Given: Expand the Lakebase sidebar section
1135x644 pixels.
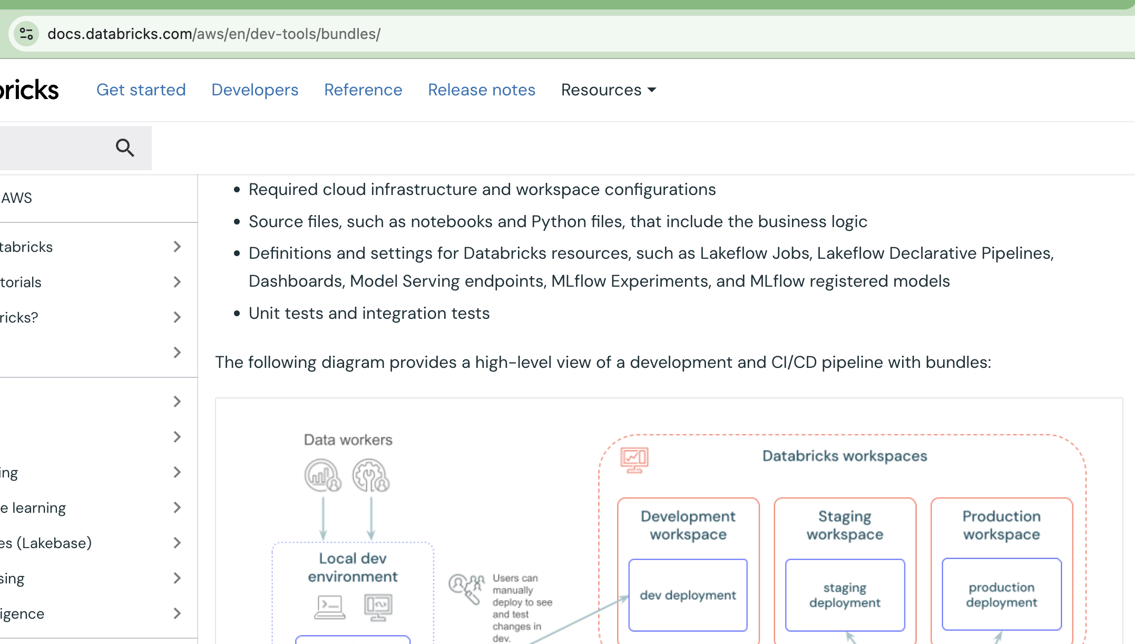Looking at the screenshot, I should tap(177, 543).
